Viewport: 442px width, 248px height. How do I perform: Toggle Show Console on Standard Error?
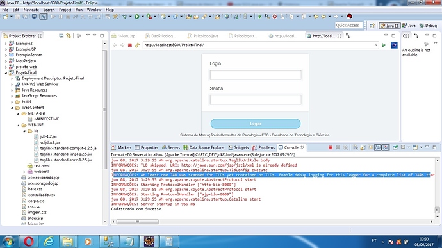tap(385, 147)
